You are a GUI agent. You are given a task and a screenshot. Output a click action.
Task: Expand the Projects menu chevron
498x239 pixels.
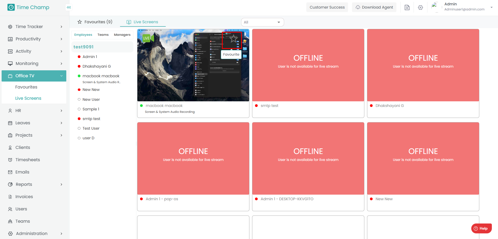[61, 135]
